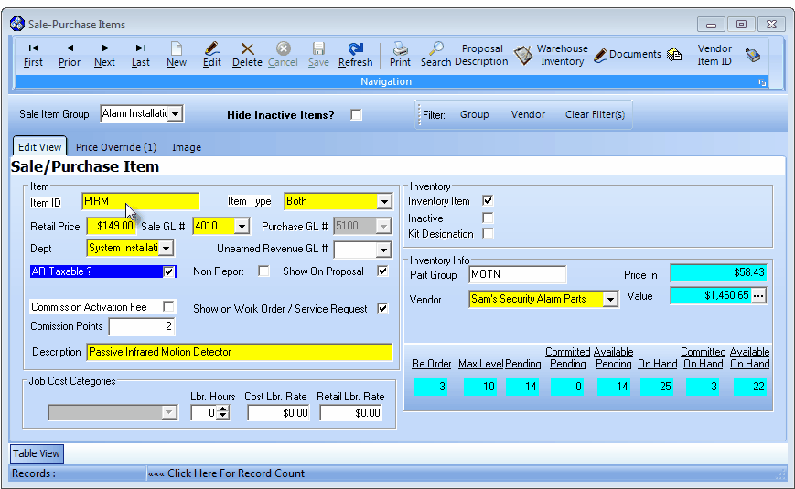Open the Dept dropdown
Image resolution: width=795 pixels, height=489 pixels.
[x=166, y=249]
